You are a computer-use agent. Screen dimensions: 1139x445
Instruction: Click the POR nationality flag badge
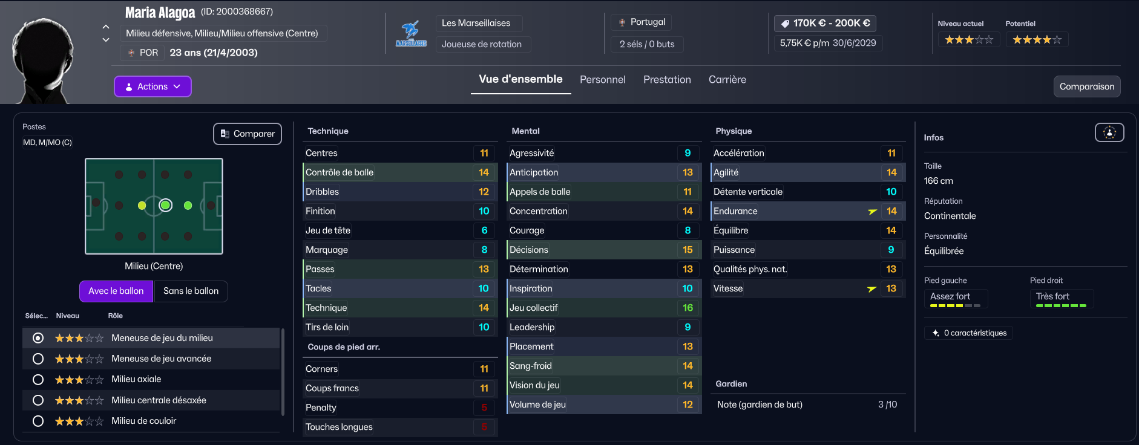coord(131,53)
